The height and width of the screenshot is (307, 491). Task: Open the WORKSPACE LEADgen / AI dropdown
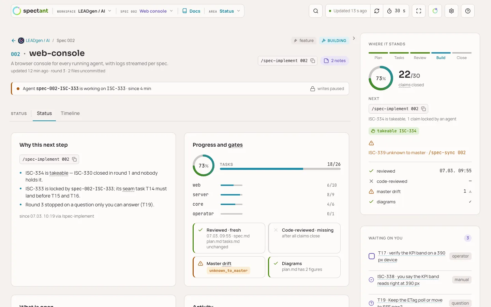84,11
